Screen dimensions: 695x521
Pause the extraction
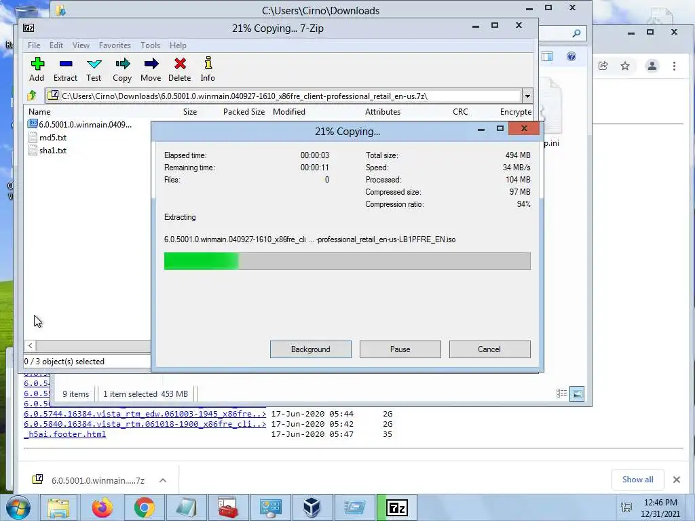click(x=400, y=349)
